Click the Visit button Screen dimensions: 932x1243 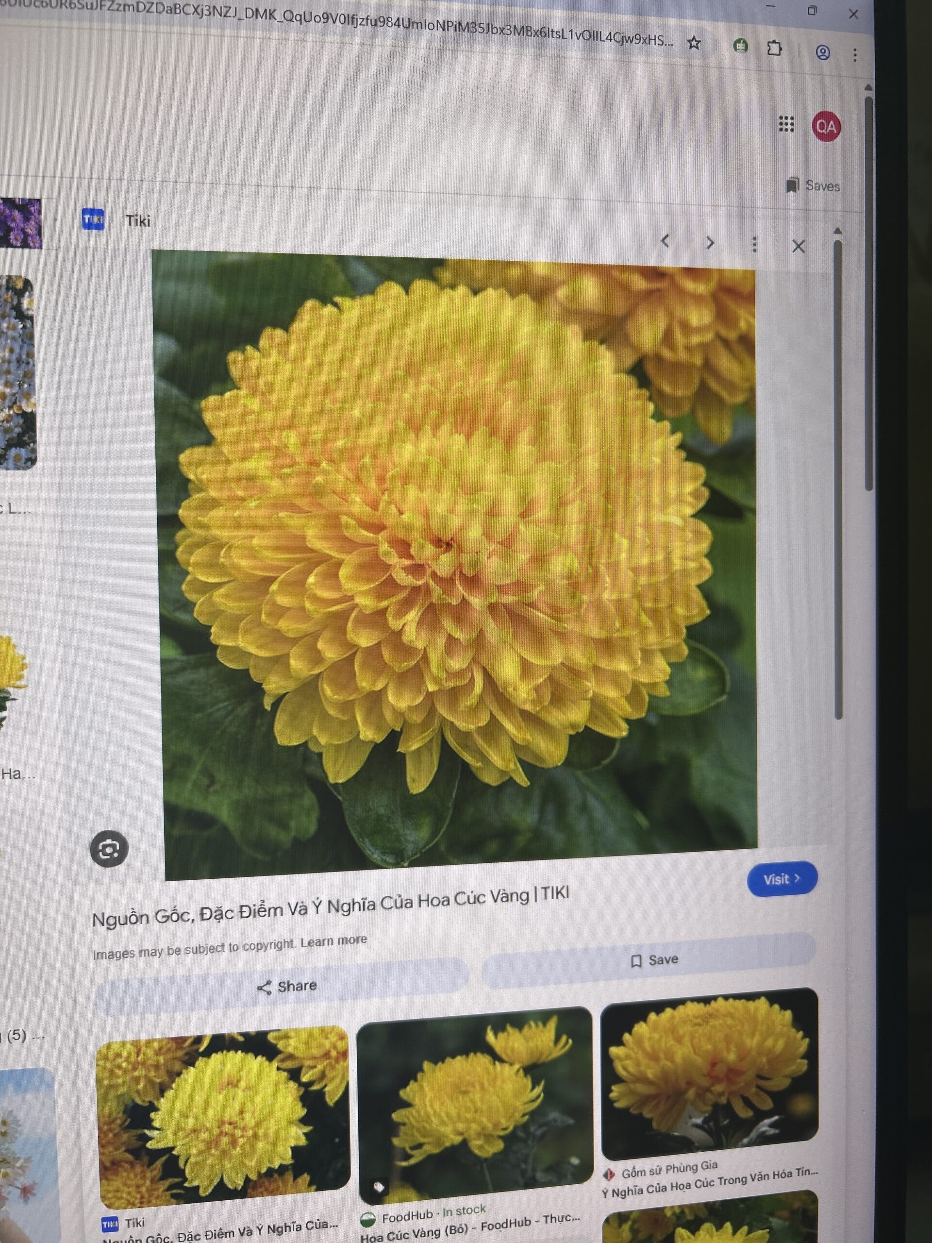click(x=782, y=879)
